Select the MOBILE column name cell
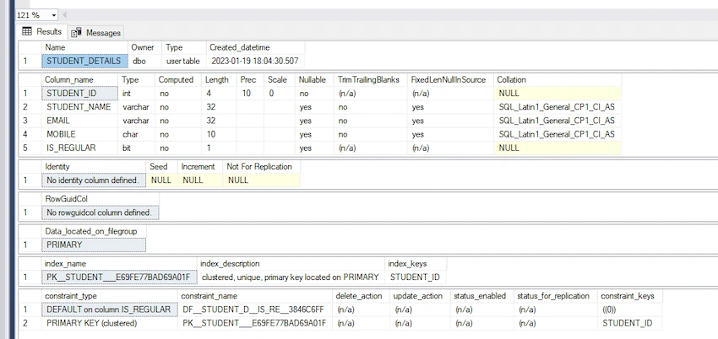The image size is (718, 339). tap(79, 134)
